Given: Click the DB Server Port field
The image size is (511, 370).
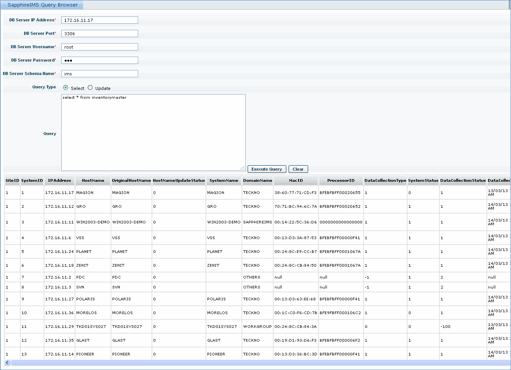Looking at the screenshot, I should click(x=100, y=34).
